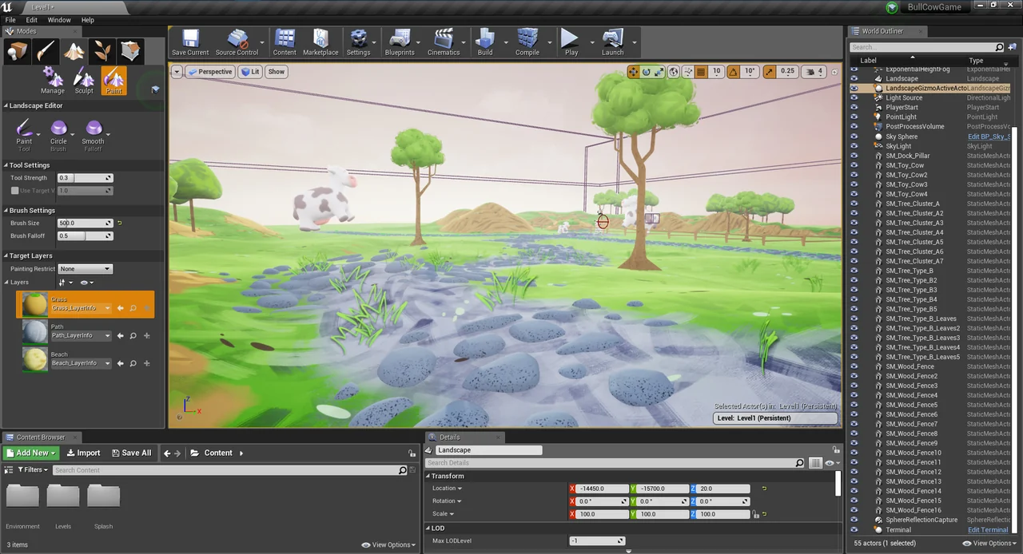Open the Window menu

(59, 20)
